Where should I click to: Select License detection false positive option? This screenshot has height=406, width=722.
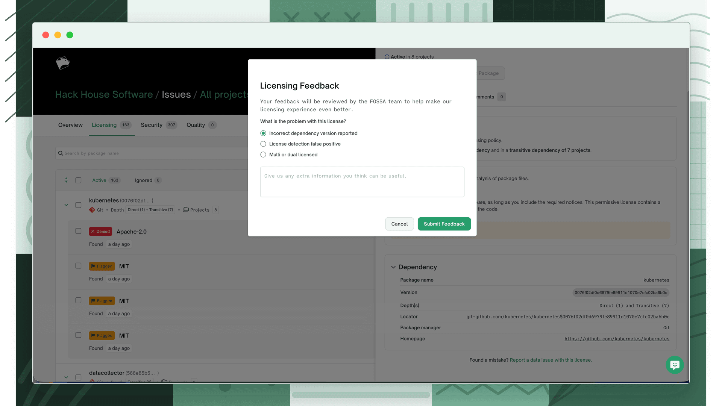click(x=263, y=144)
